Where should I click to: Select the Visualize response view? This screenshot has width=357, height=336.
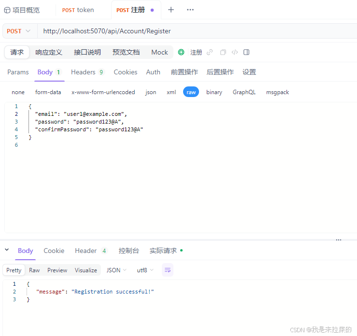(86, 270)
